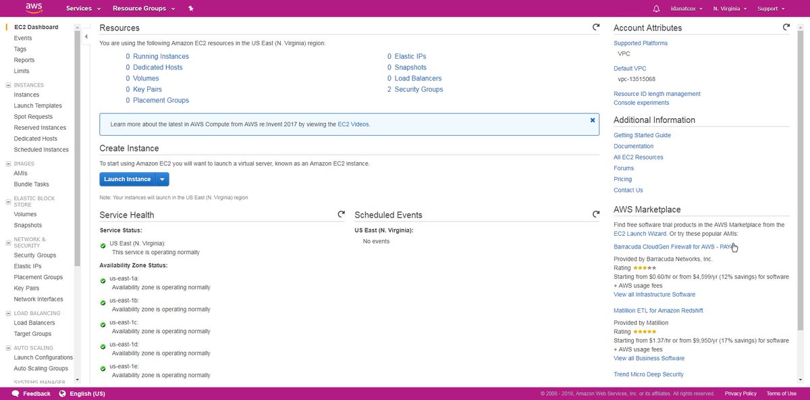Open Launch Templates in sidebar
This screenshot has height=400, width=810.
pos(38,105)
